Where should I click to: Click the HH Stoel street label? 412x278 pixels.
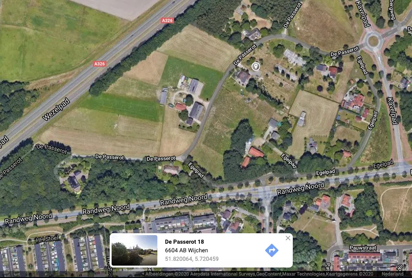point(47,239)
